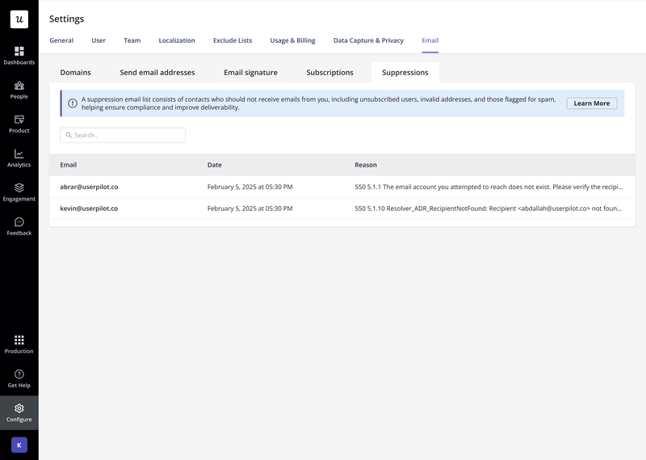Click the Production environment grid icon

tap(19, 340)
